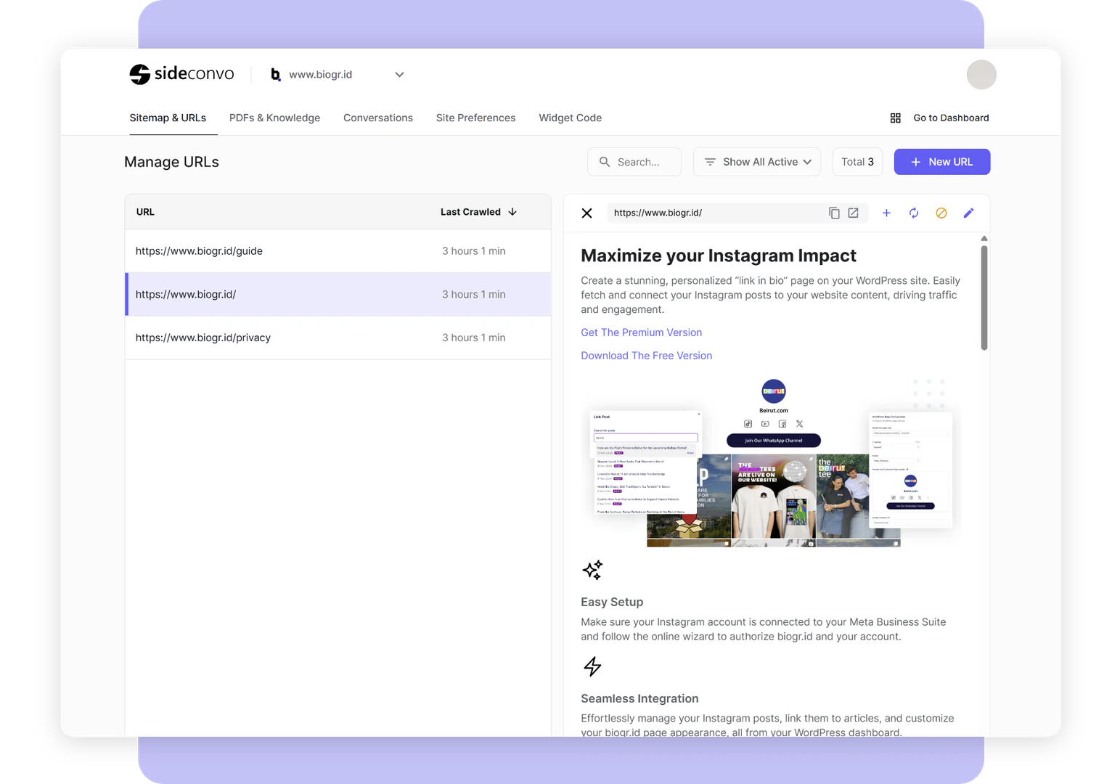Image resolution: width=1120 pixels, height=784 pixels.
Task: Click the sideconvo logo
Action: pos(181,74)
